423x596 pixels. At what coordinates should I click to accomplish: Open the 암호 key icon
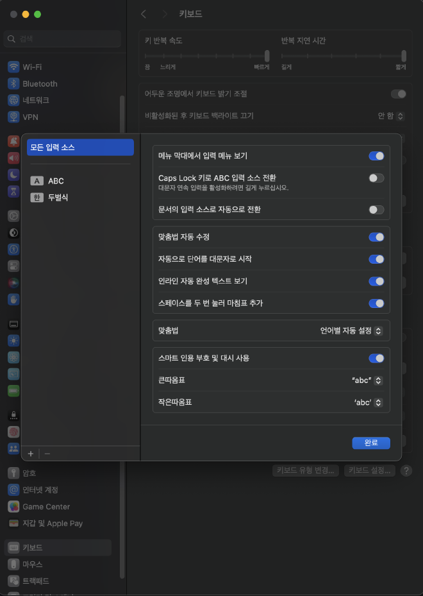pos(13,473)
